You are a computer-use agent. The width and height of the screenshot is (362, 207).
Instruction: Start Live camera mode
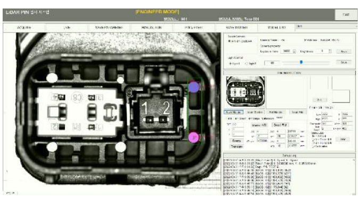point(67,28)
